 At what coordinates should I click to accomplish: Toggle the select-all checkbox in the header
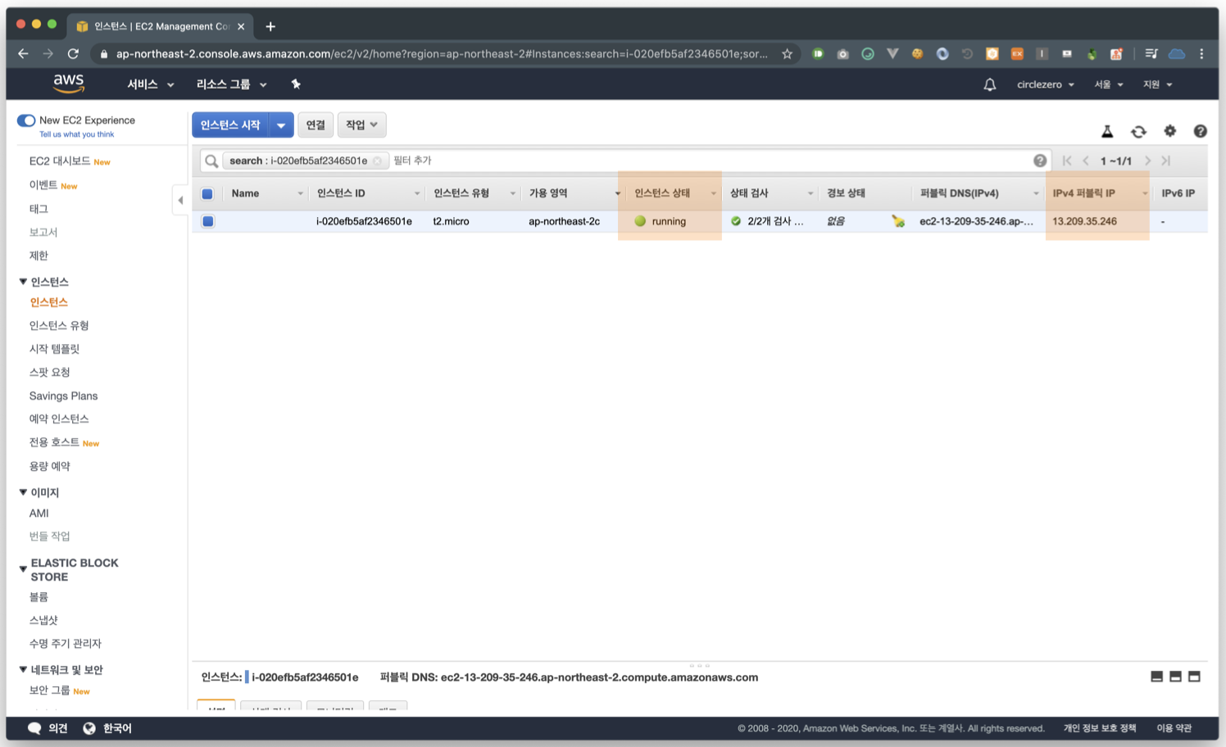[x=207, y=194]
